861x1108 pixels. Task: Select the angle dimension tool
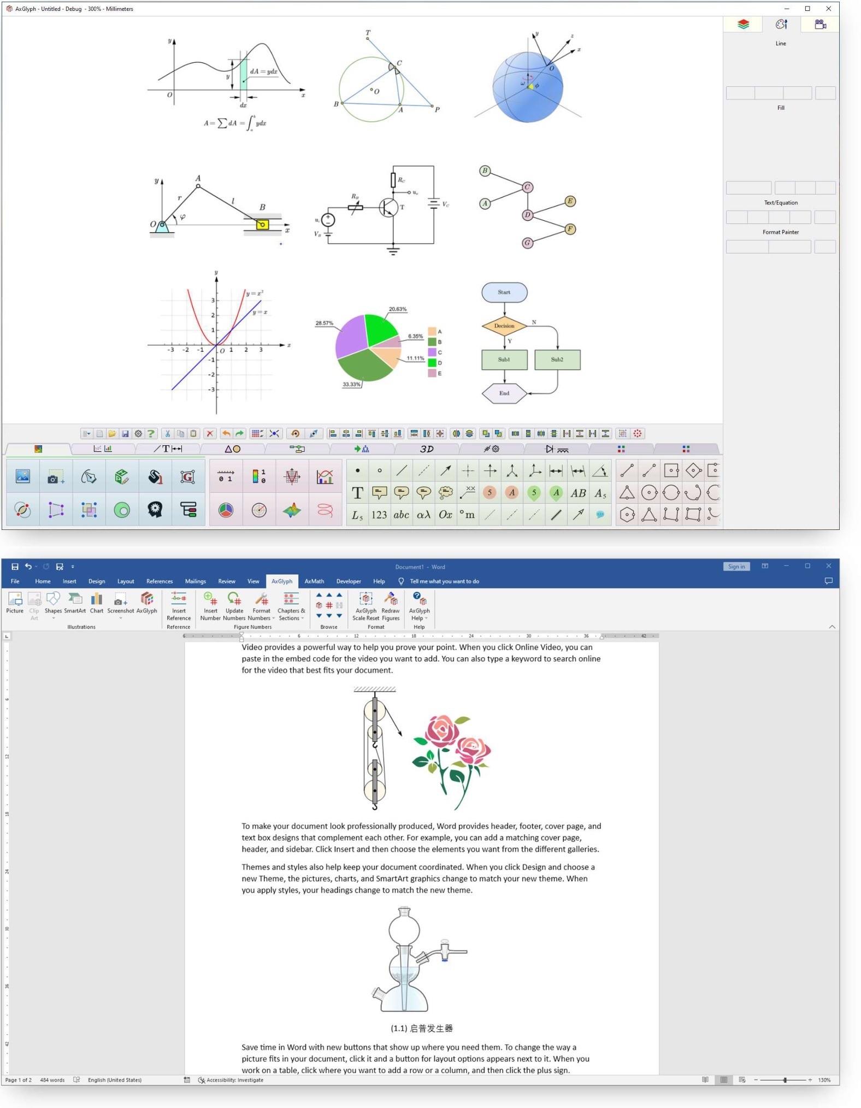(600, 470)
